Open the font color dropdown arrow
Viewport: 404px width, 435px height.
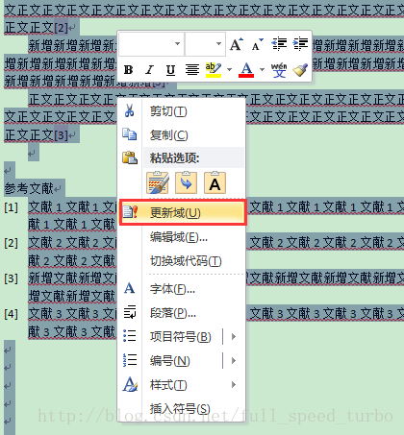tap(262, 69)
